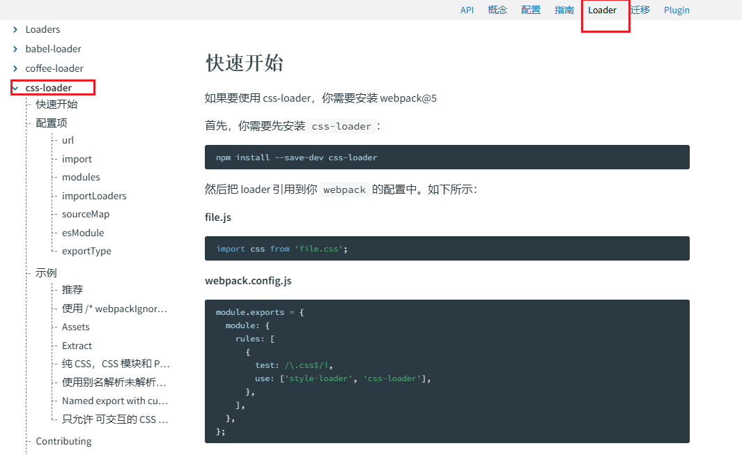Go to esModule option in sidebar

[83, 233]
